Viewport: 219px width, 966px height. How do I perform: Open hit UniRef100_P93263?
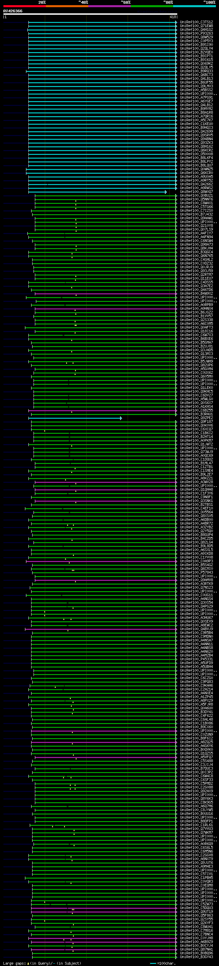coord(196,33)
